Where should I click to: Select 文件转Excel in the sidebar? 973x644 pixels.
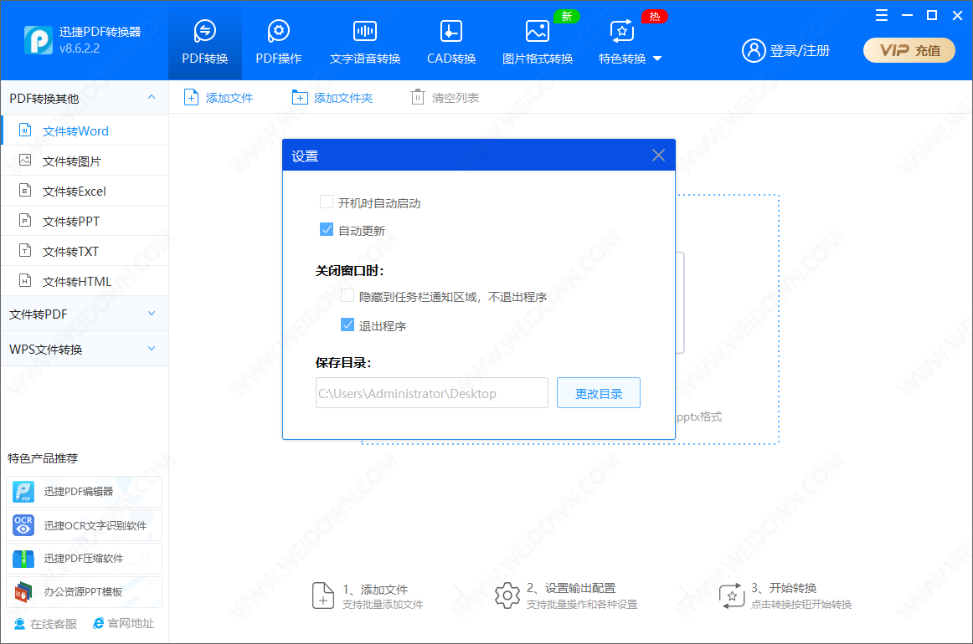pos(75,192)
